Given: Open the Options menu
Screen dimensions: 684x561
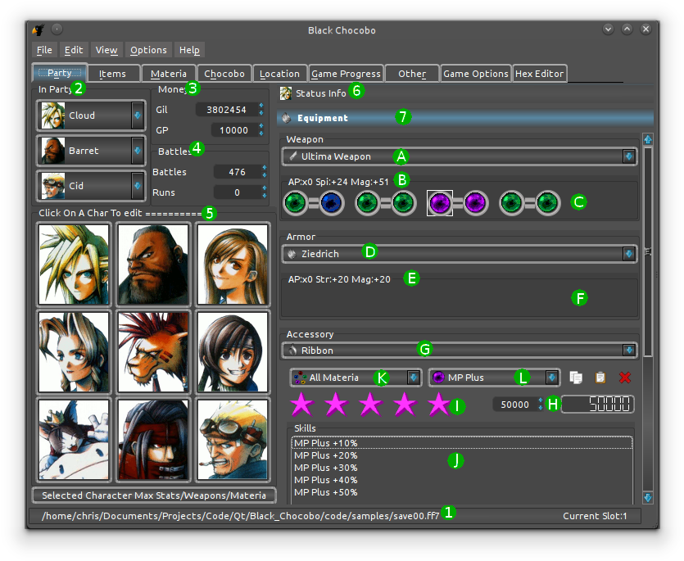Looking at the screenshot, I should click(148, 50).
